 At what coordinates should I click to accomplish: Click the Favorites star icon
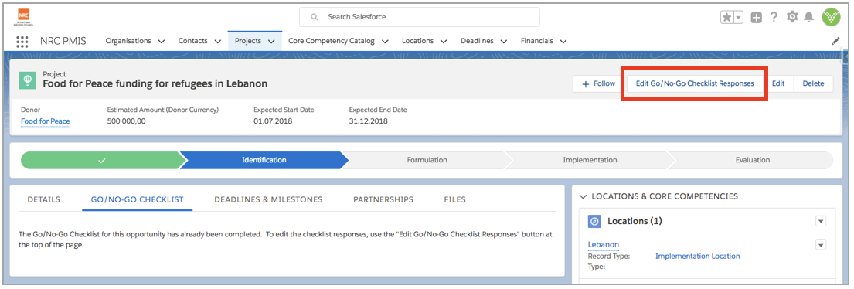726,18
